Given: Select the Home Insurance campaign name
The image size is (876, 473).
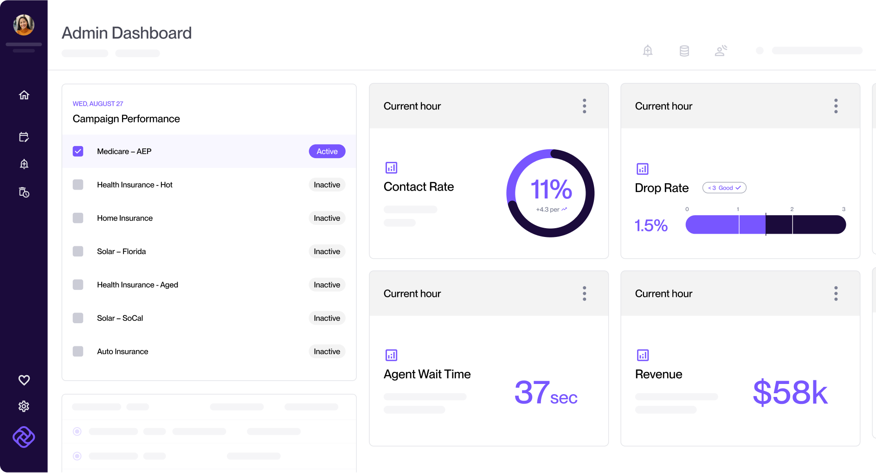Looking at the screenshot, I should click(125, 218).
